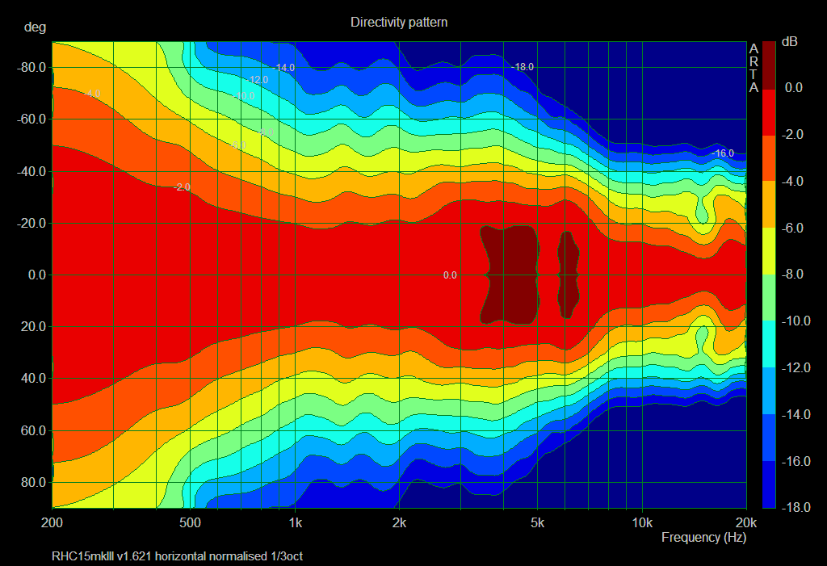Pick the dark red legend swatch above 0.0

pyautogui.click(x=769, y=65)
